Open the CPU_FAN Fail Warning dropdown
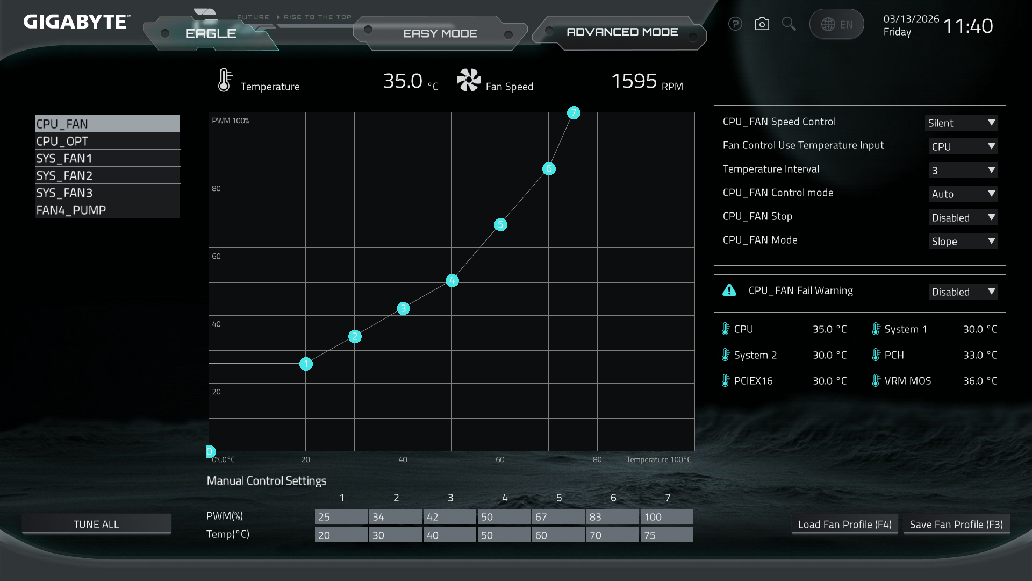This screenshot has width=1032, height=581. coord(963,292)
